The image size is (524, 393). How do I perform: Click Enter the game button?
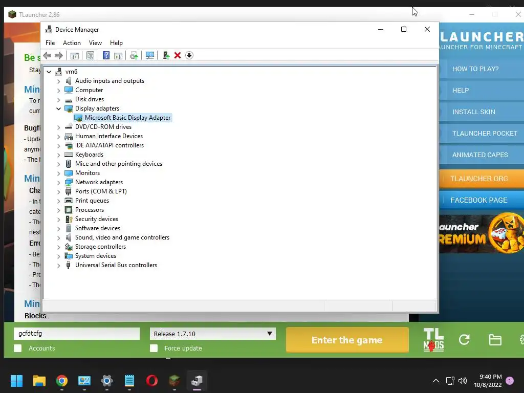pos(347,340)
